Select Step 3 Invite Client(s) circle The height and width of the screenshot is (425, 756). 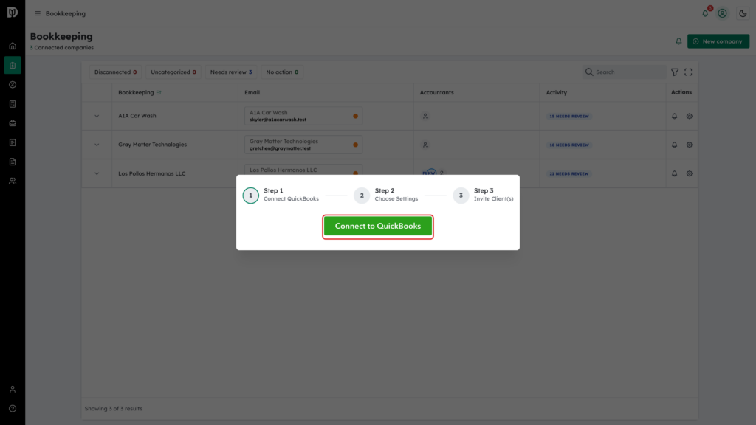(x=461, y=195)
